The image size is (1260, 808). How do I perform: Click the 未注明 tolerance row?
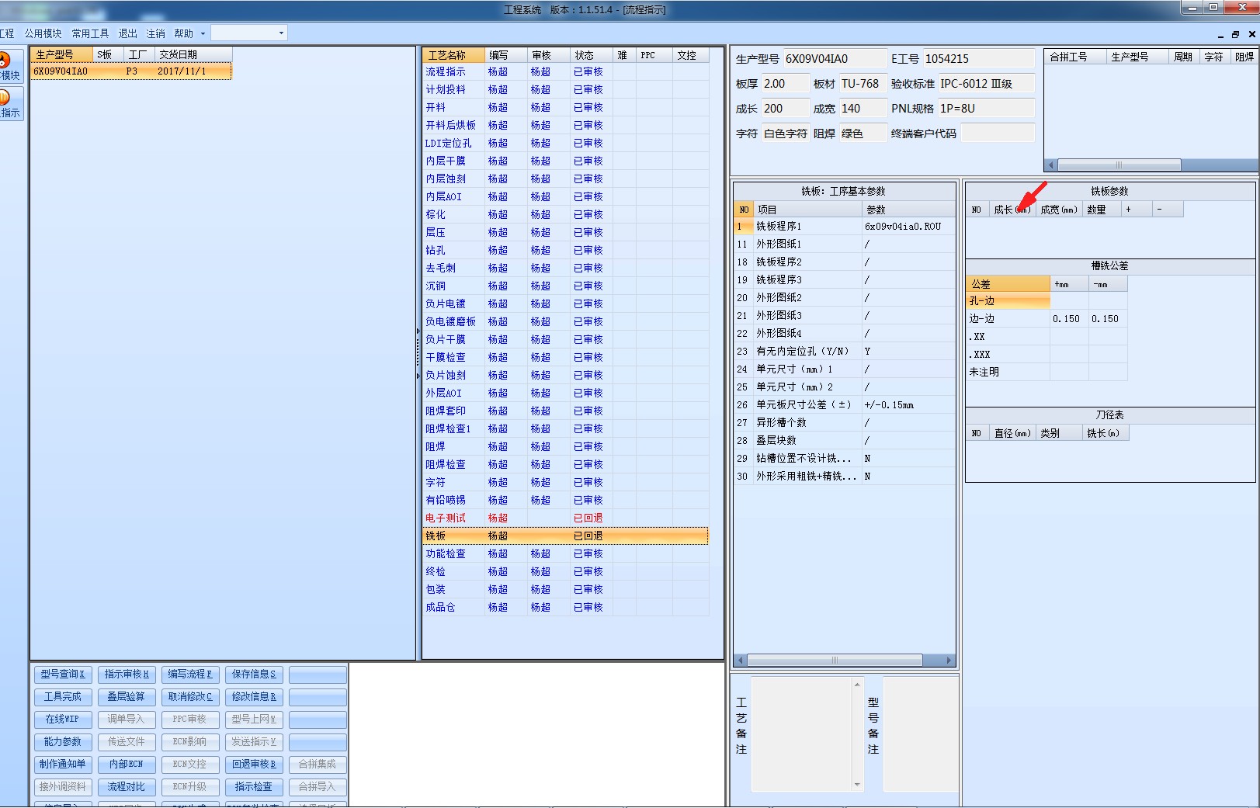pyautogui.click(x=1047, y=372)
